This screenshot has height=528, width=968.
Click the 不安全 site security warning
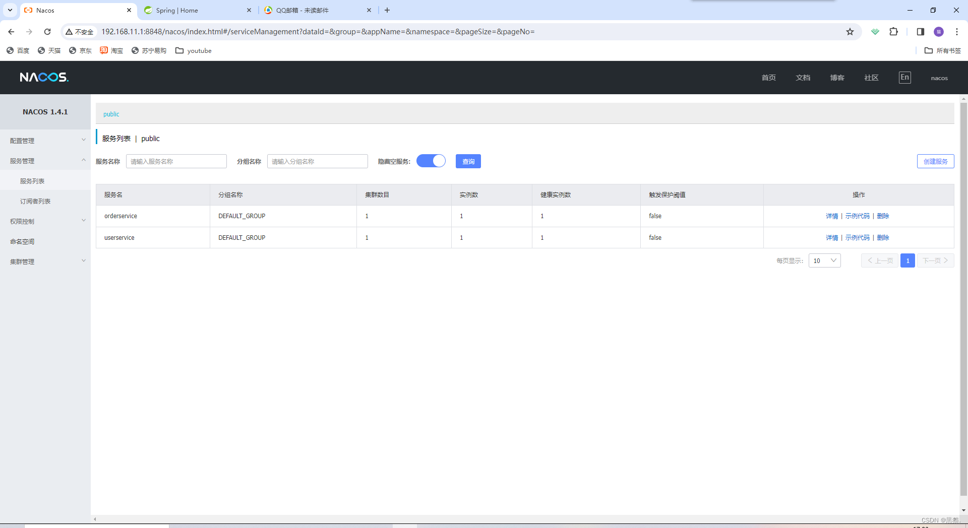tap(80, 32)
